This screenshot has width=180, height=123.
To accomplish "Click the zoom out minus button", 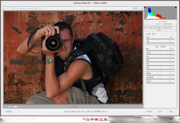I will tap(5, 107).
